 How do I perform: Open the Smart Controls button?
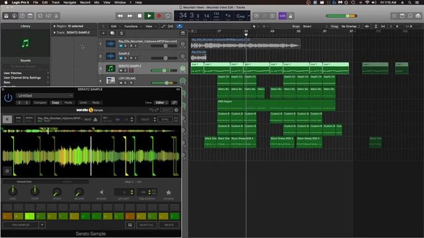click(40, 16)
